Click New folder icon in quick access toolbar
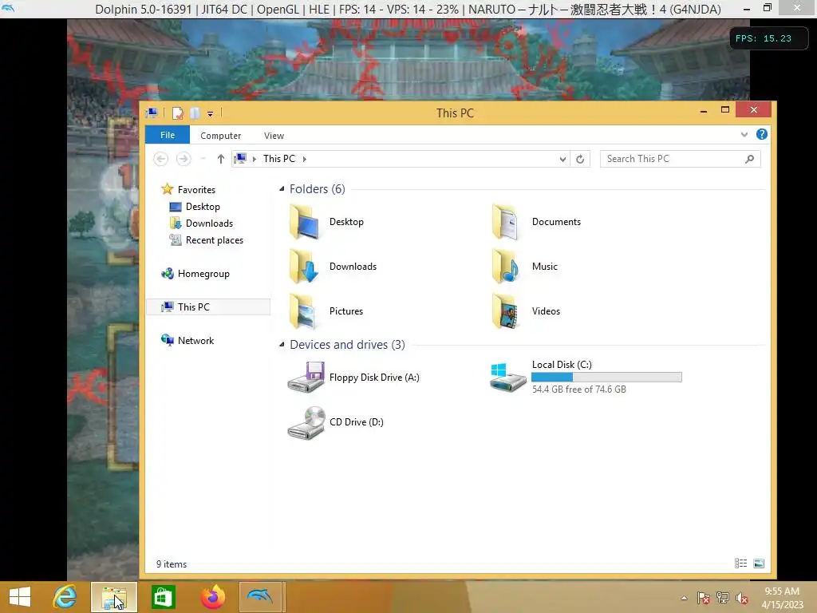This screenshot has width=817, height=613. [x=195, y=113]
